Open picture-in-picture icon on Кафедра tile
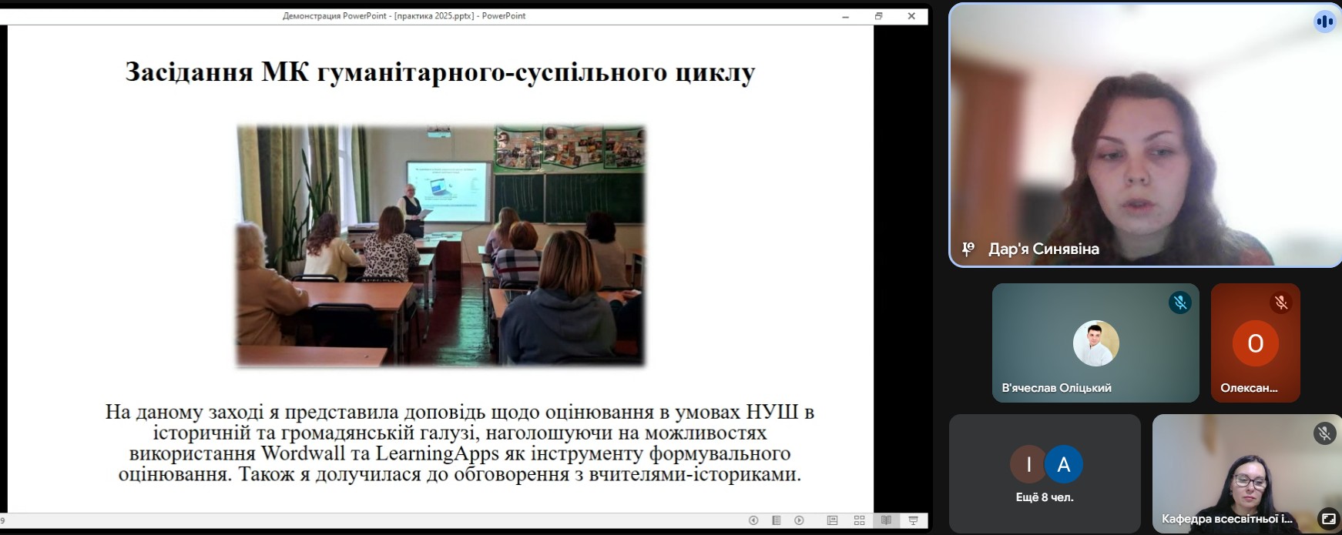 (1327, 519)
